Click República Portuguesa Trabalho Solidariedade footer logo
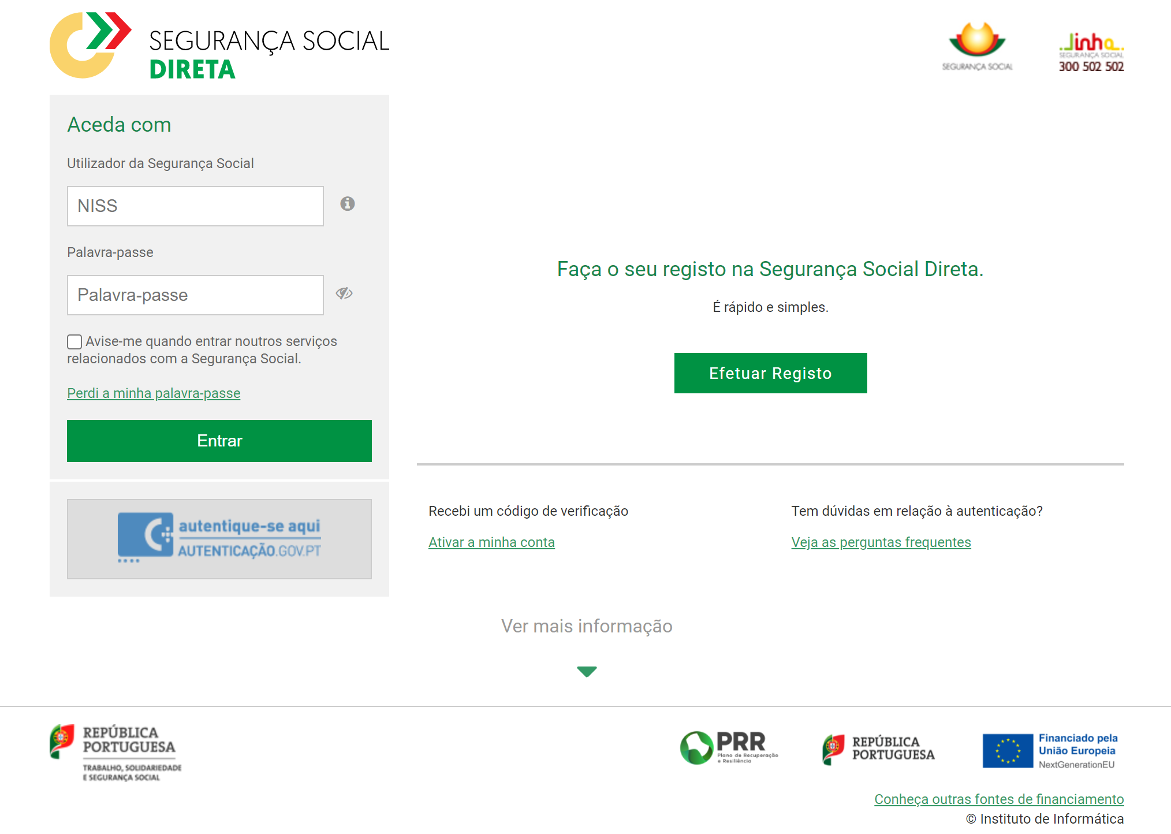 (116, 753)
